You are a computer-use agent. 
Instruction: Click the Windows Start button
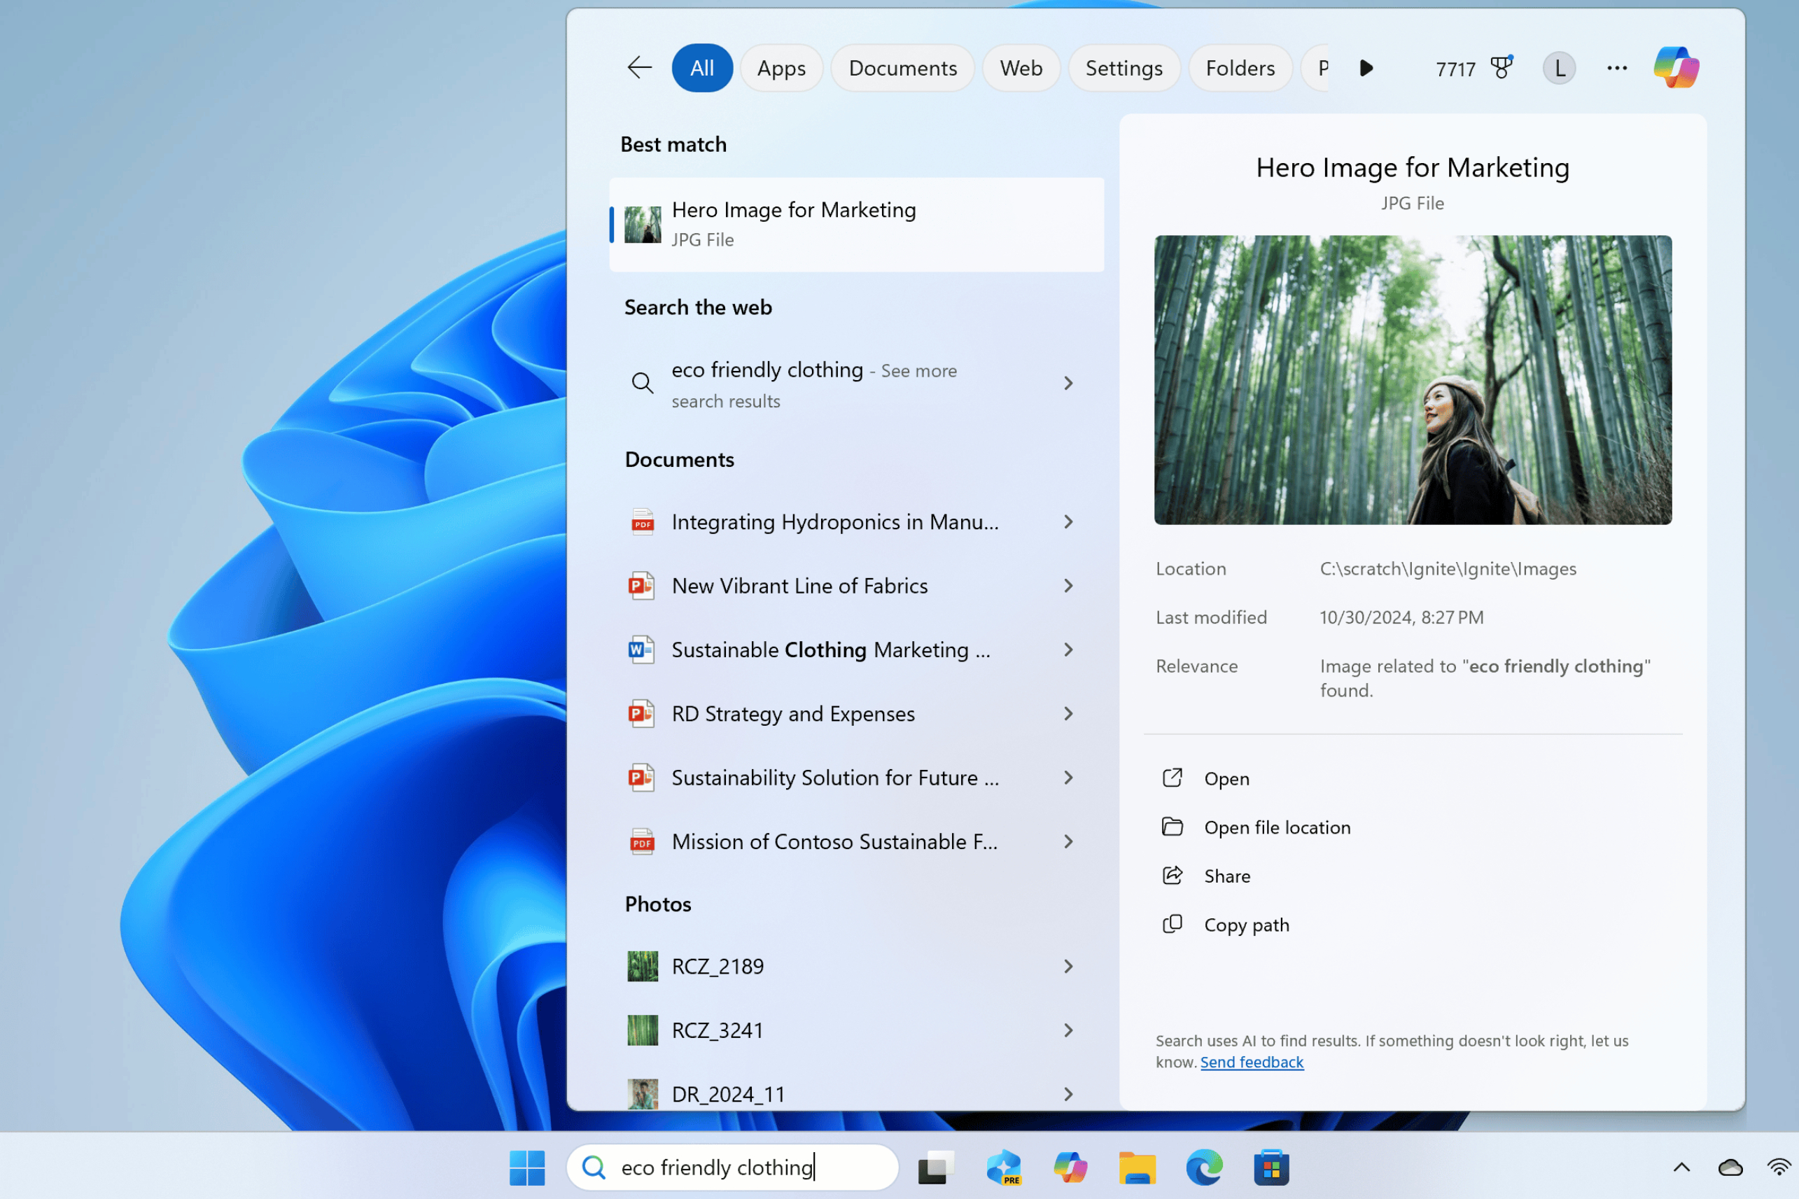point(527,1168)
